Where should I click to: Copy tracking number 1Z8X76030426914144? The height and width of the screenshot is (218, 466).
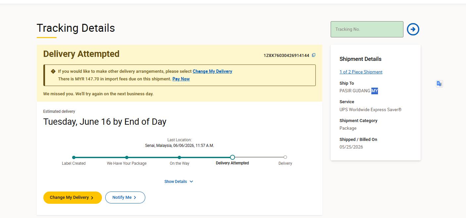coord(313,55)
